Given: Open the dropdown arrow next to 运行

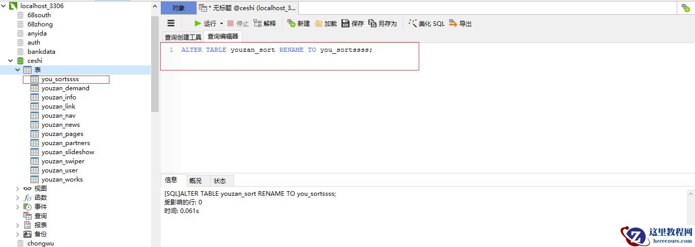Looking at the screenshot, I should point(221,24).
